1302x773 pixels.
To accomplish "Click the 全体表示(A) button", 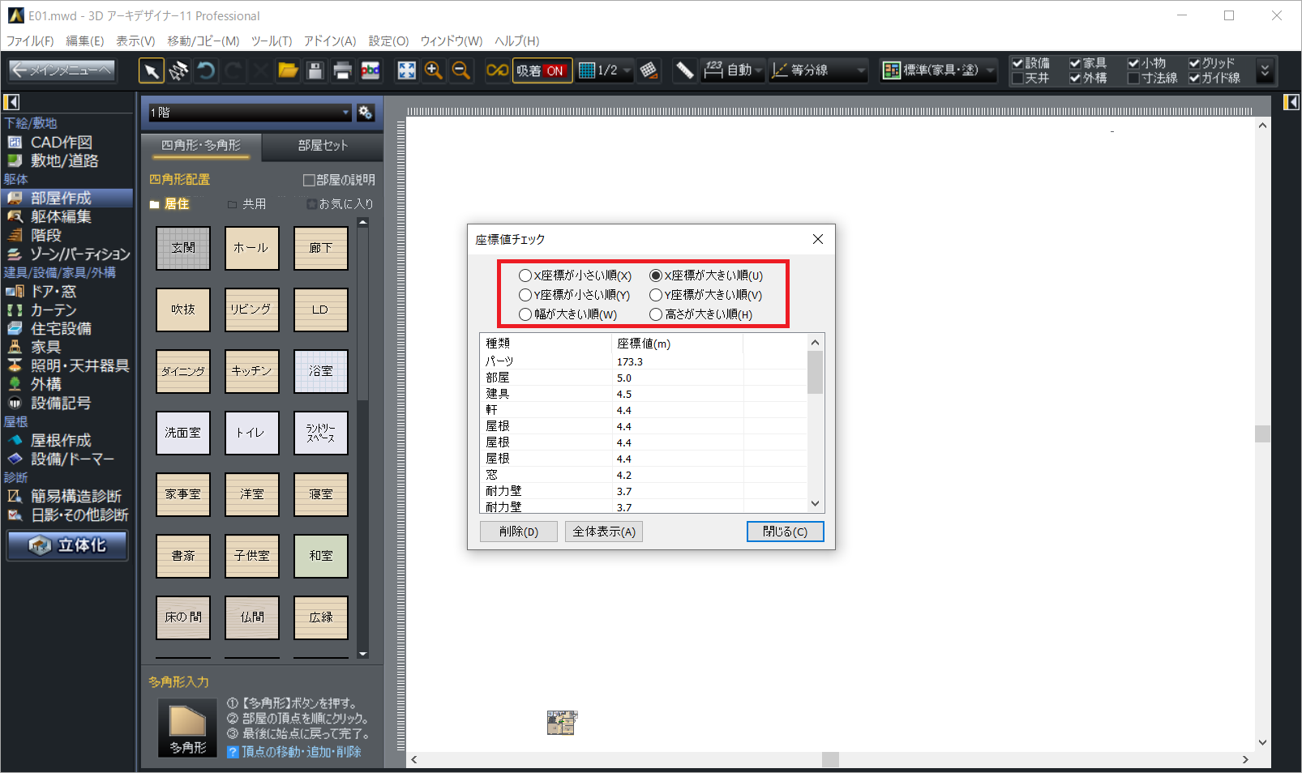I will tap(604, 532).
